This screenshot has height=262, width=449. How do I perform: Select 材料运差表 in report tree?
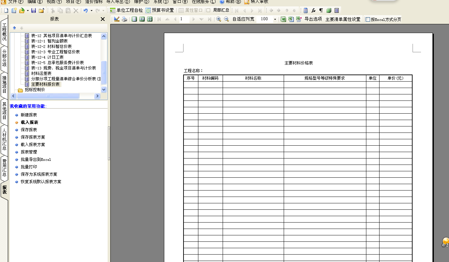point(41,74)
